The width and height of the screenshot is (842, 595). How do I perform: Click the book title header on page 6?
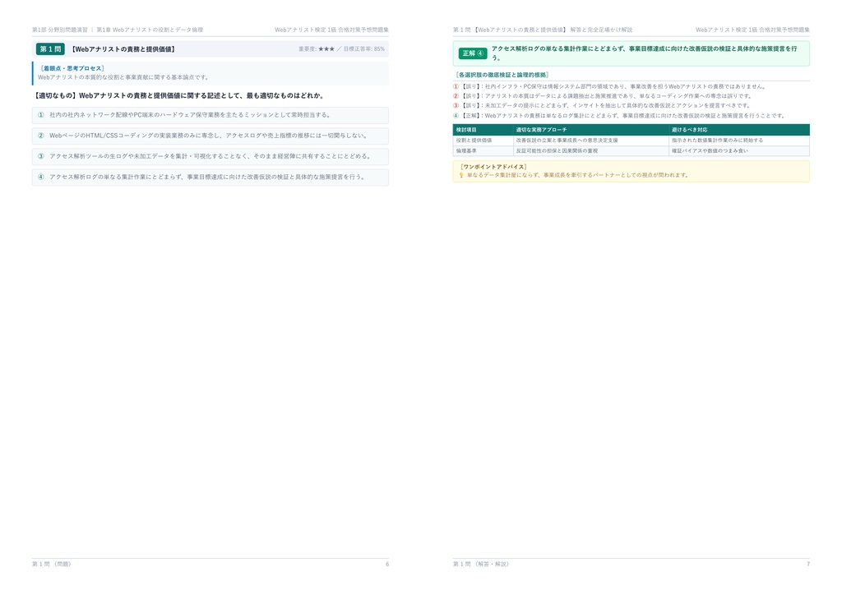(x=331, y=30)
